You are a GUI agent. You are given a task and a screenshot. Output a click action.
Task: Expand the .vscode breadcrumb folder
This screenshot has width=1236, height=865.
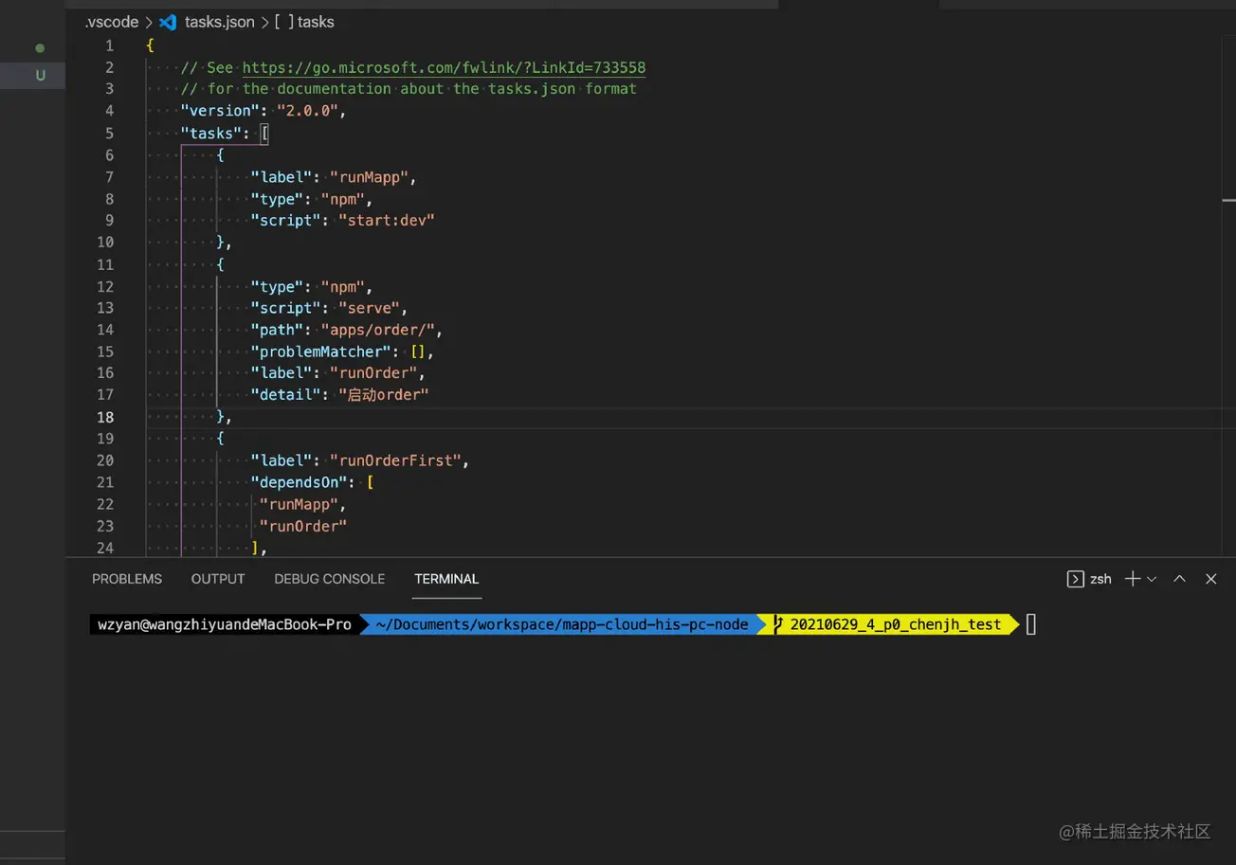coord(112,22)
